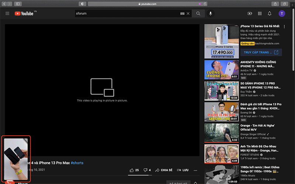
Task: Open YouTube apps grid icon
Action: 260,14
